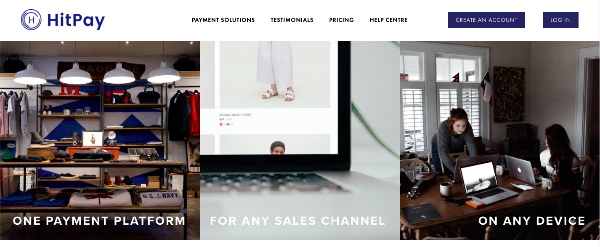Click the Round-Neck T-Shirt product label
The width and height of the screenshot is (600, 247).
235,114
